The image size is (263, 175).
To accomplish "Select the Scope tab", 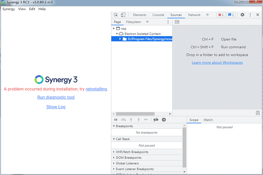I will coord(194,120).
